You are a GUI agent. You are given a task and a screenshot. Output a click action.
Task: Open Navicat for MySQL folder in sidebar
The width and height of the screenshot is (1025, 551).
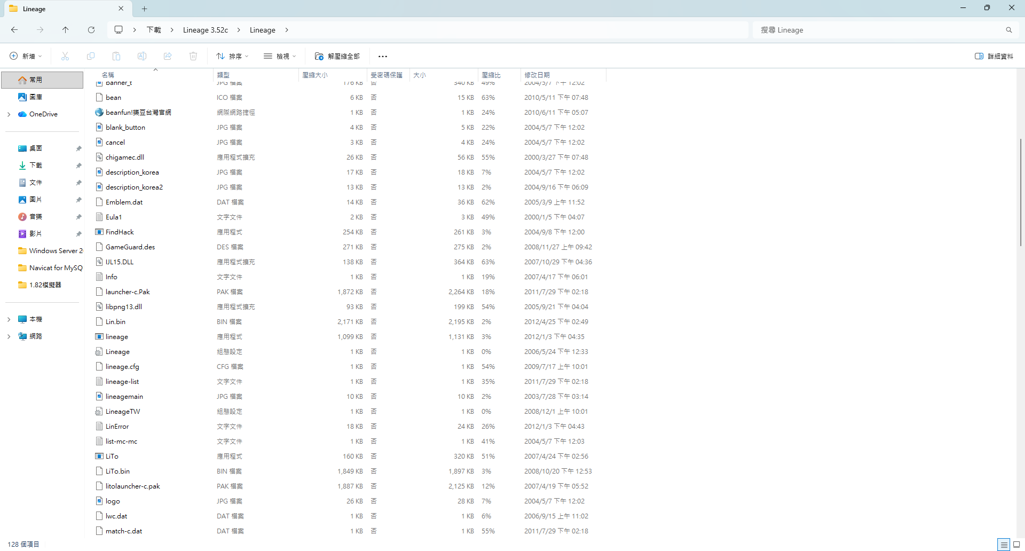[50, 268]
